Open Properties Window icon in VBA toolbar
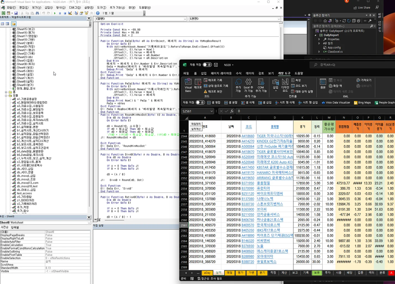 coord(81,13)
